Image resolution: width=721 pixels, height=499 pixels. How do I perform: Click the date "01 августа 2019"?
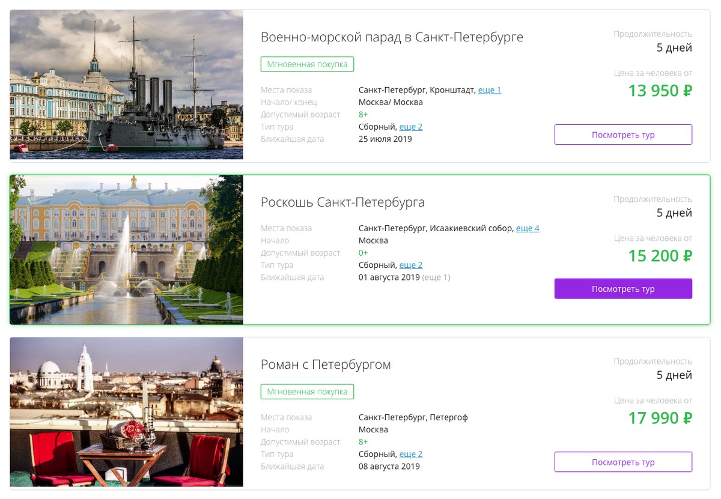pos(389,277)
